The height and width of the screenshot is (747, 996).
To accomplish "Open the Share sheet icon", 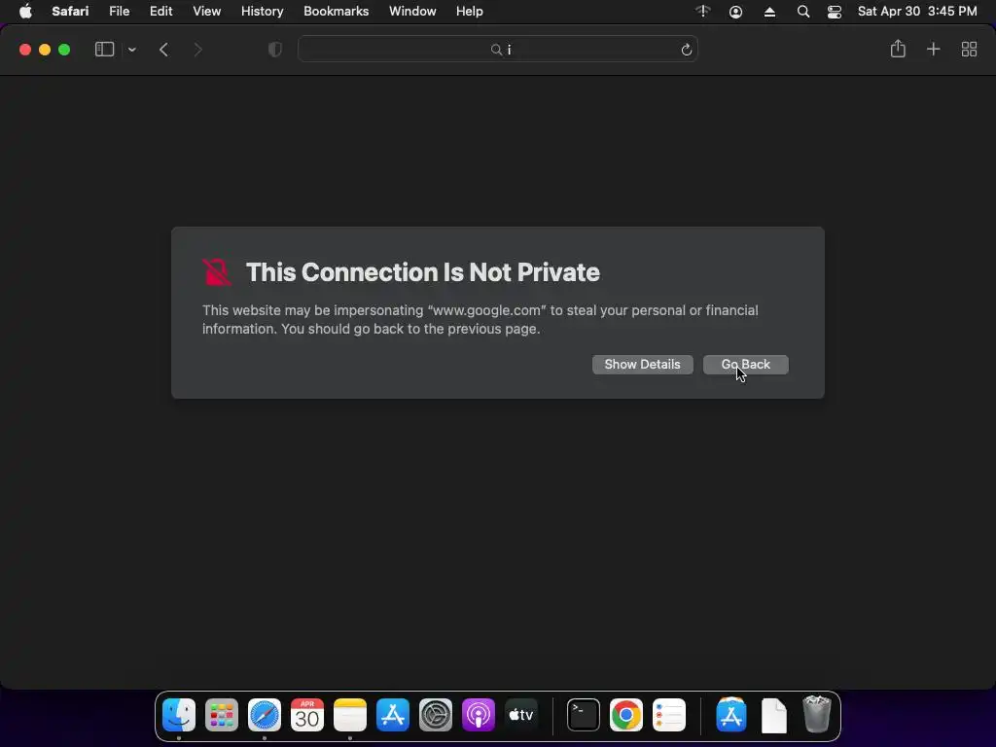I will [x=898, y=49].
